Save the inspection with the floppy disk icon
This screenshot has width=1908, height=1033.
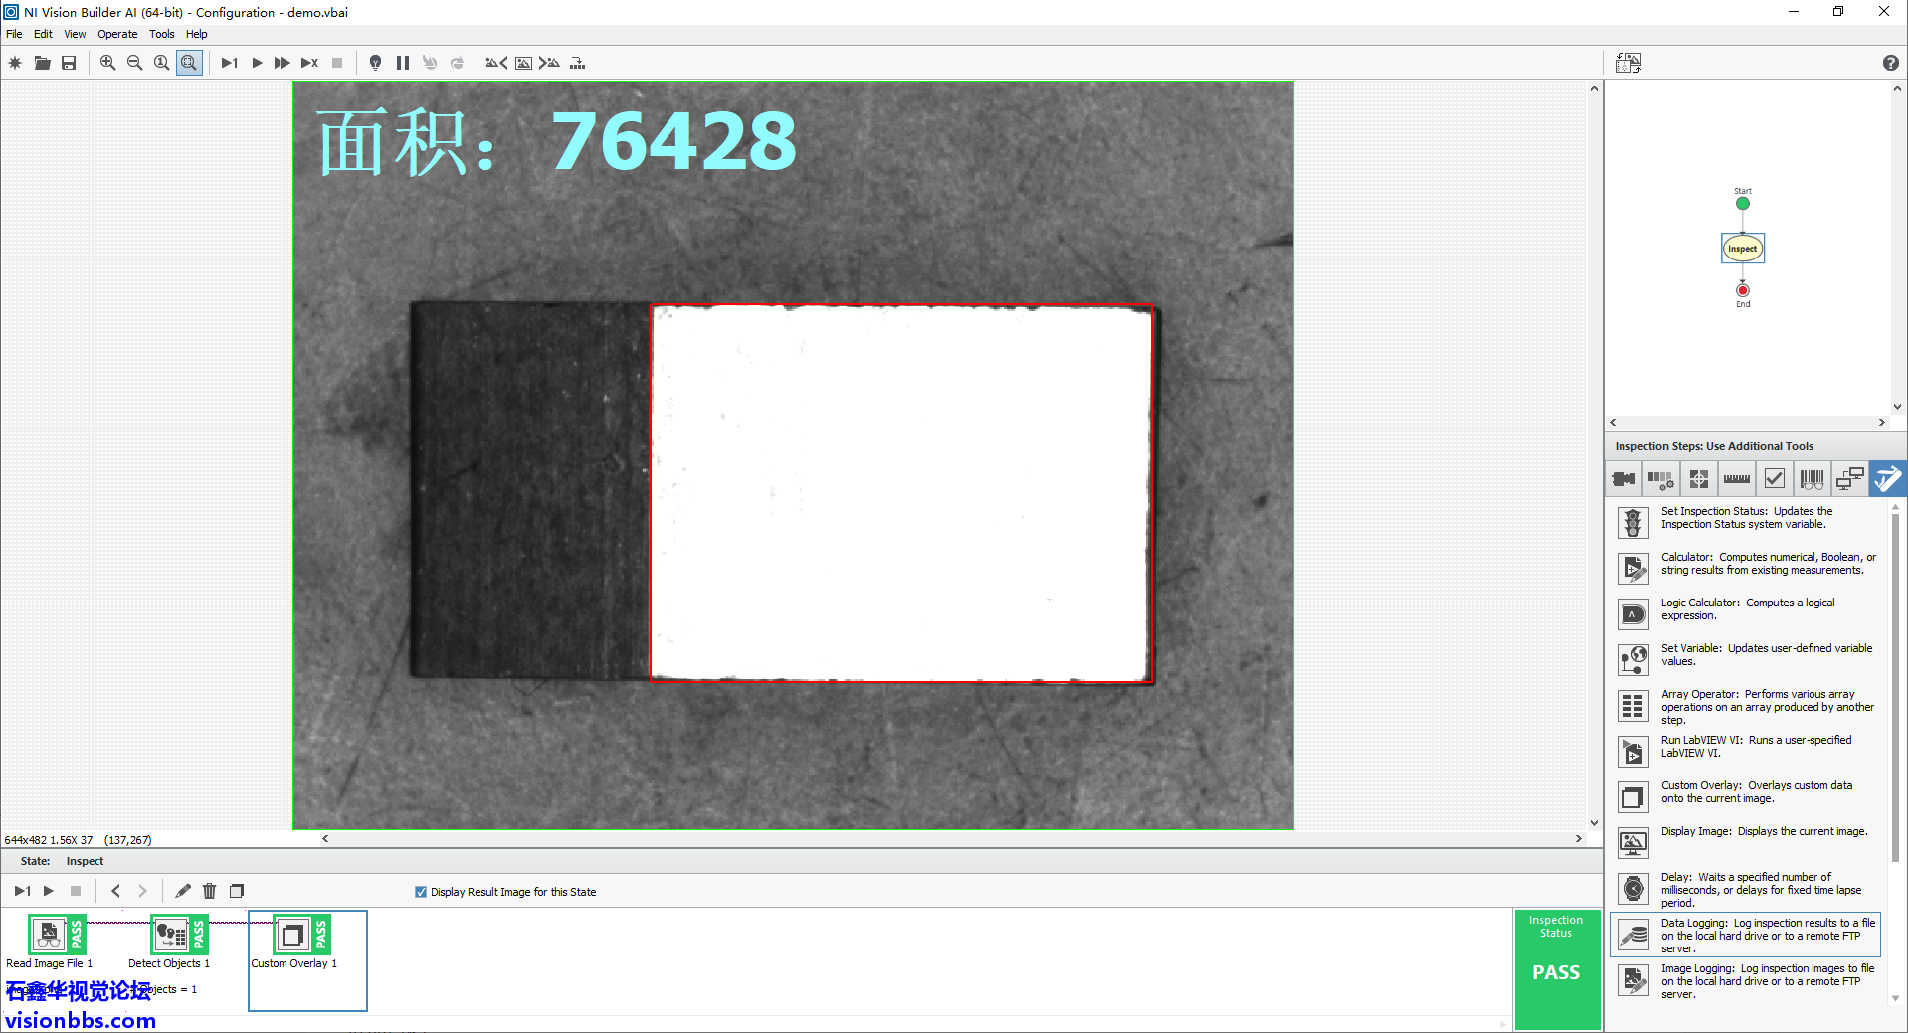click(x=69, y=63)
